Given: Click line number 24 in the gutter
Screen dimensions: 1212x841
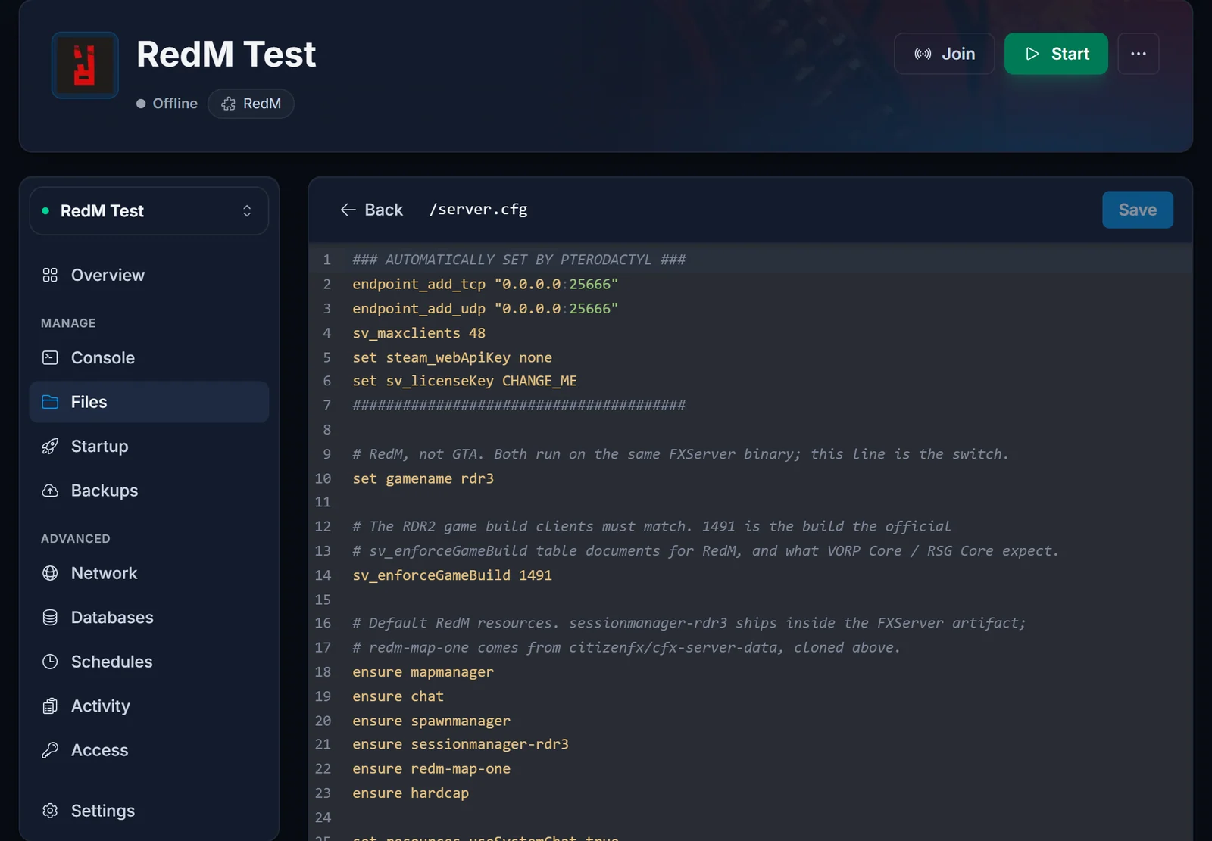Looking at the screenshot, I should (323, 818).
